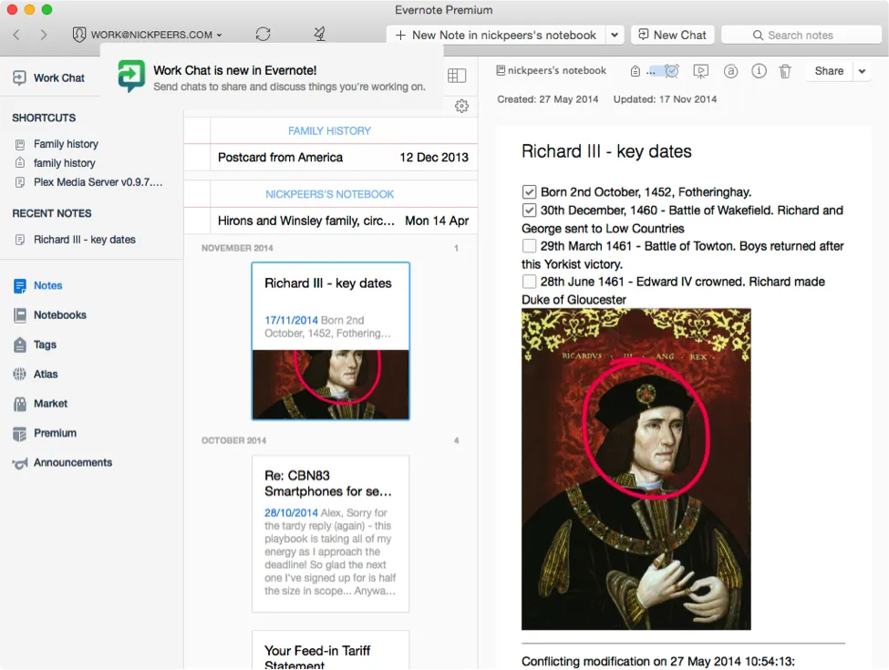Tick the "29th March 1461" checkbox
This screenshot has width=889, height=670.
[x=529, y=246]
